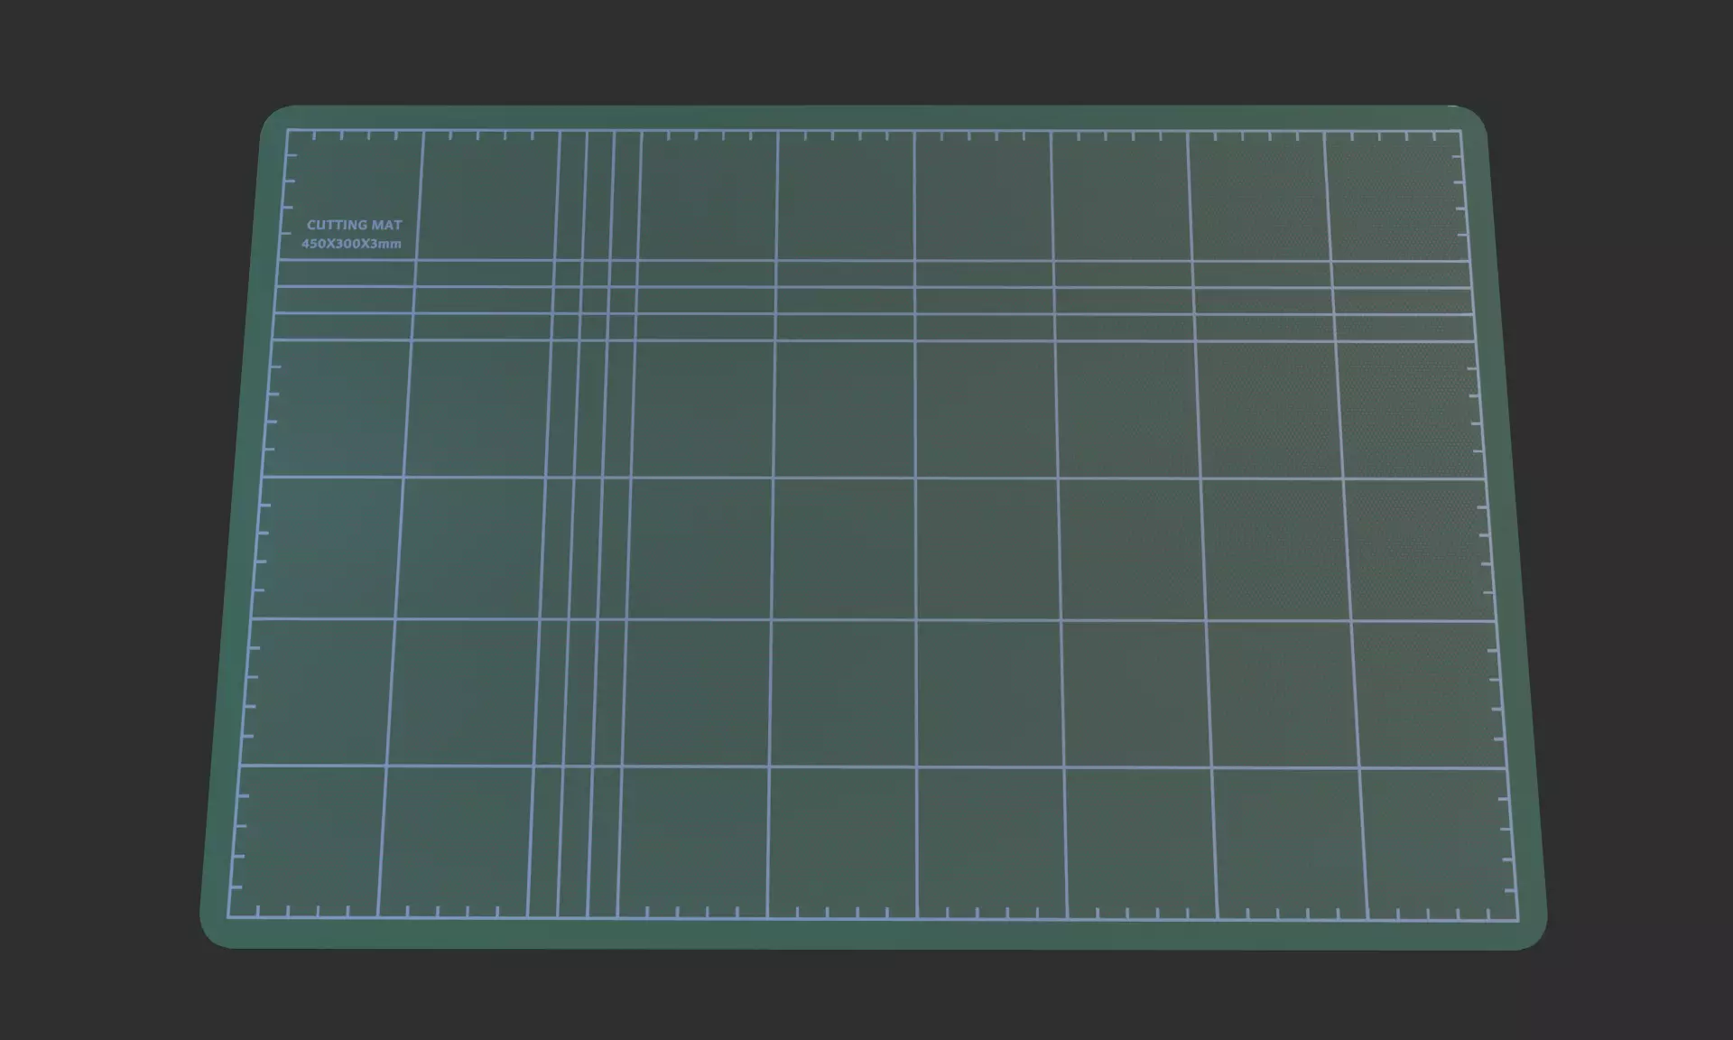Click the green border along the mat's bottom edge
Image resolution: width=1733 pixels, height=1040 pixels.
[x=866, y=934]
